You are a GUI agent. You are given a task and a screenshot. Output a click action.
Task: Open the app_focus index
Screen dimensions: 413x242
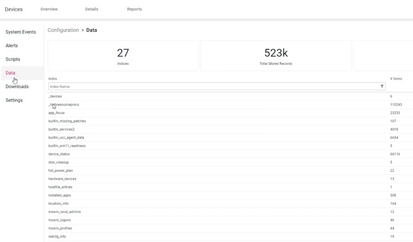[56, 113]
